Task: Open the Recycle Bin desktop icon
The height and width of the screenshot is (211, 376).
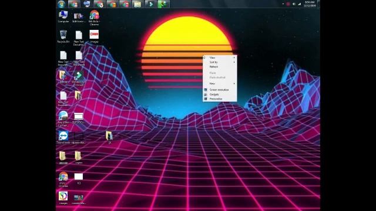Action: (x=63, y=36)
